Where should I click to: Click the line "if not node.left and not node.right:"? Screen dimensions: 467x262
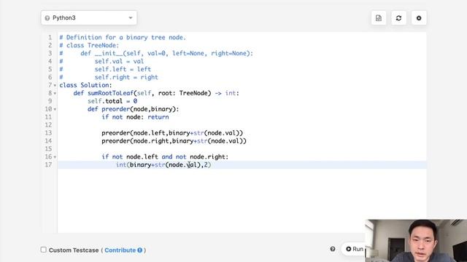click(165, 156)
